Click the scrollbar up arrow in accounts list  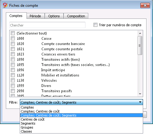tap(140, 33)
